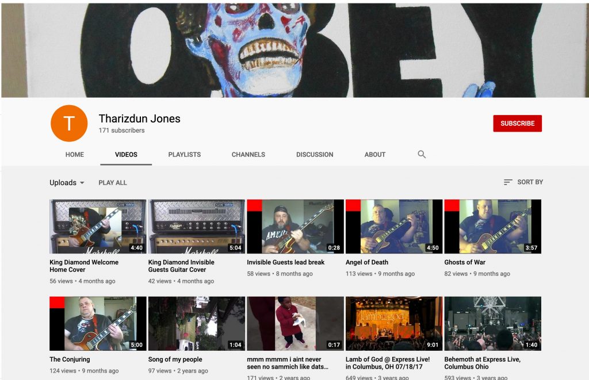Play the Invisible Guests lead break thumbnail

click(x=295, y=227)
